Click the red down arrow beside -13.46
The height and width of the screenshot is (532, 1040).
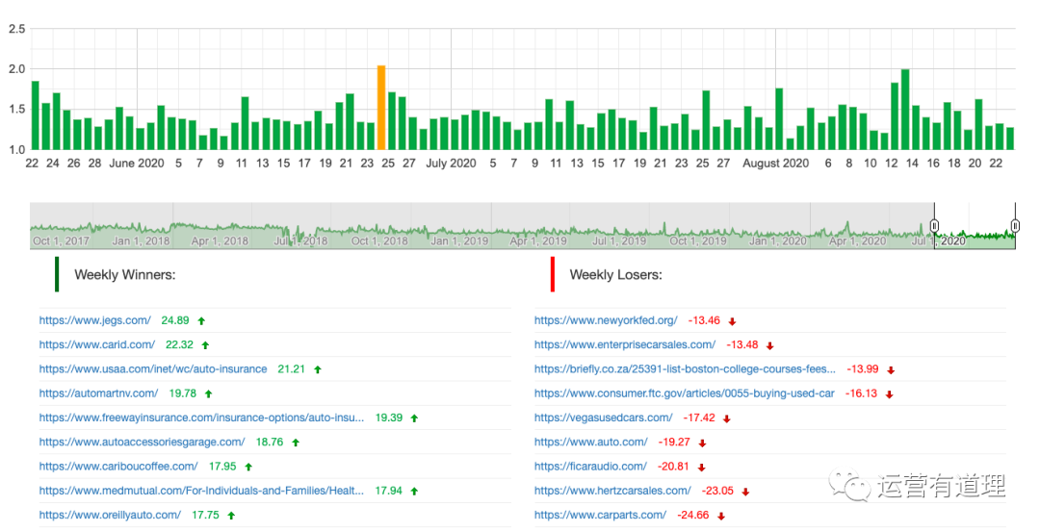[x=732, y=322]
